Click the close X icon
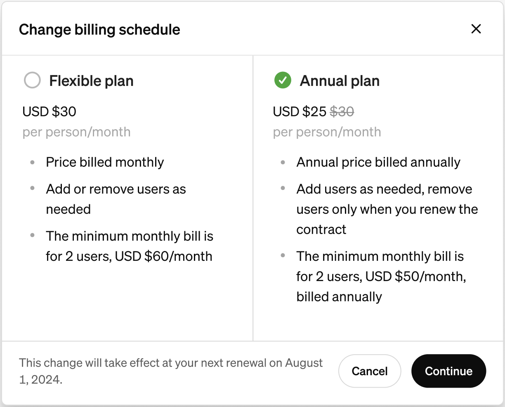This screenshot has height=407, width=505. click(x=476, y=29)
